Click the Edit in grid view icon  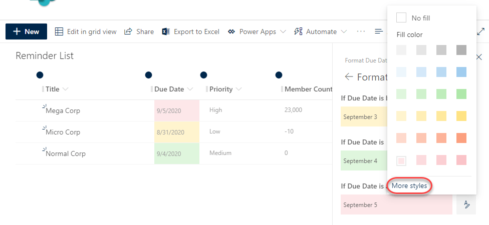(59, 31)
